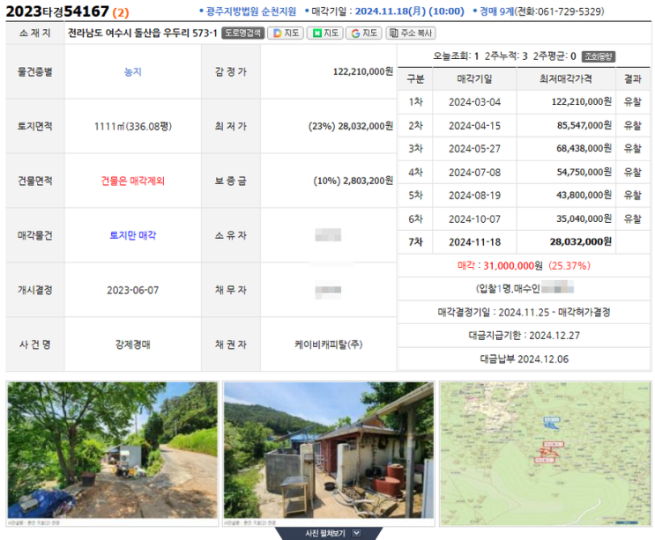This screenshot has height=540, width=655.
Task: Click 대금납부 2024.12.06 line
Action: click(x=524, y=359)
